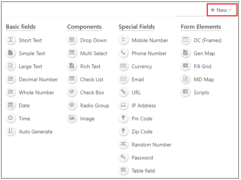This screenshot has height=180, width=241.
Task: Select the Whole Number field
Action: coord(37,92)
